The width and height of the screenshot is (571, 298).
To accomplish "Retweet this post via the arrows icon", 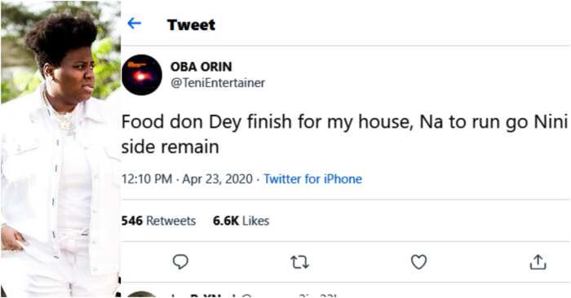I will (x=299, y=262).
